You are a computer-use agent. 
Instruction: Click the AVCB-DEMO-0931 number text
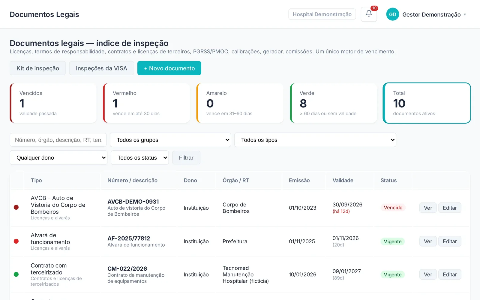[x=133, y=202]
